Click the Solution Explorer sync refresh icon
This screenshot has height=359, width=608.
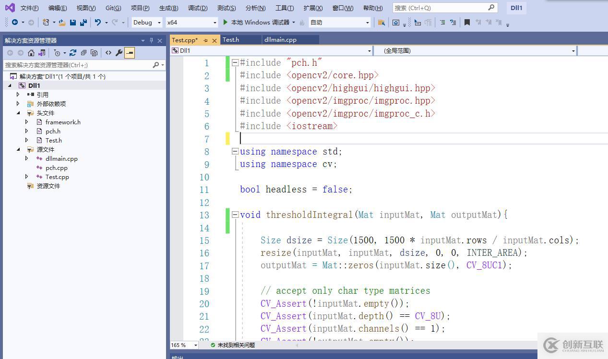click(73, 53)
